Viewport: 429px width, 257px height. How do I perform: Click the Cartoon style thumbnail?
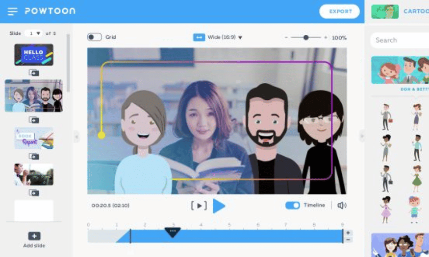coord(385,11)
